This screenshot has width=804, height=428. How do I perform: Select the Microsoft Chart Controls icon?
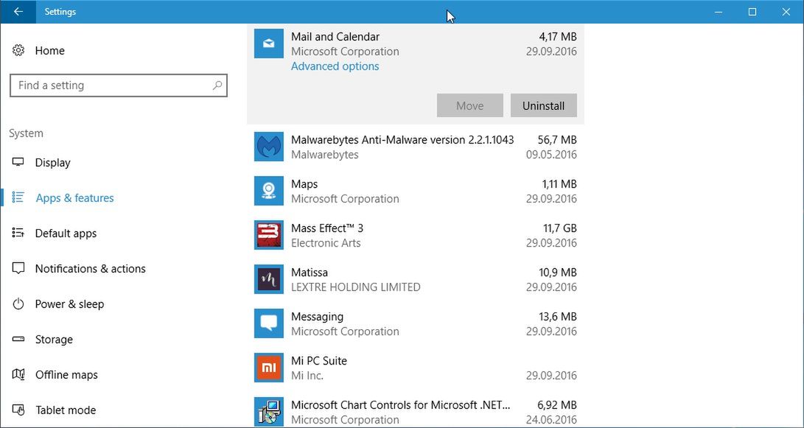pos(268,412)
